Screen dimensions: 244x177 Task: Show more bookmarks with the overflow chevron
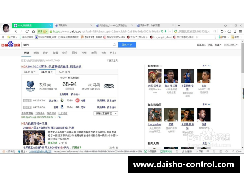click(x=197, y=37)
